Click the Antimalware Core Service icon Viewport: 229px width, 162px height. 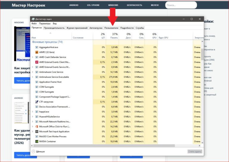pyautogui.click(x=37, y=72)
